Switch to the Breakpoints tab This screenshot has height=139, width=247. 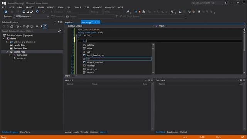point(173,132)
